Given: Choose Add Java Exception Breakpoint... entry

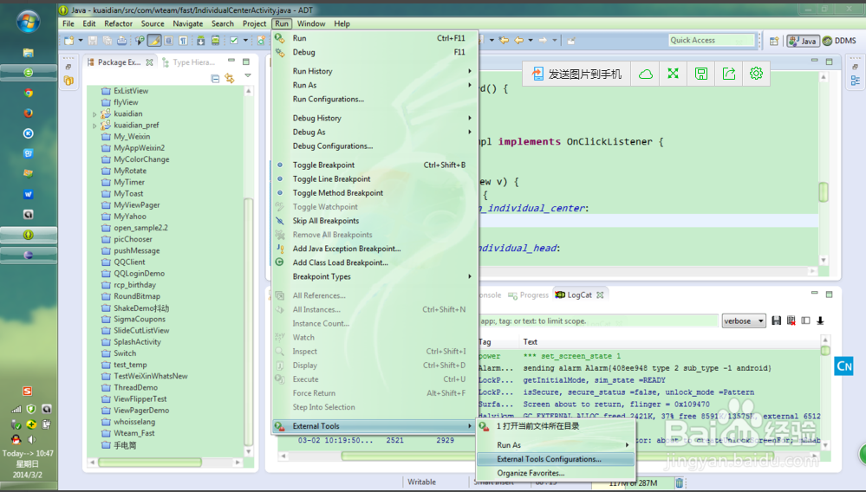Looking at the screenshot, I should coord(375,249).
